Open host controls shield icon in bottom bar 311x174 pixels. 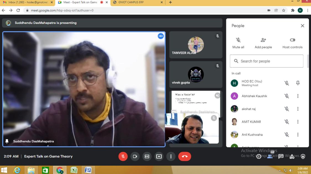pyautogui.click(x=303, y=156)
